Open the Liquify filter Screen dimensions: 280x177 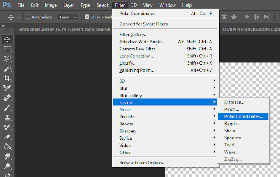165,63
